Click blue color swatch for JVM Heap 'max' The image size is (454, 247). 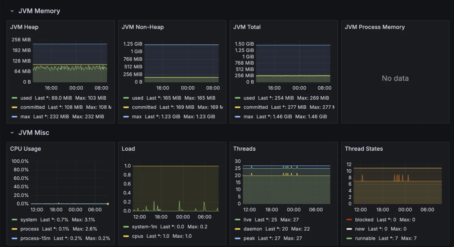pos(14,117)
